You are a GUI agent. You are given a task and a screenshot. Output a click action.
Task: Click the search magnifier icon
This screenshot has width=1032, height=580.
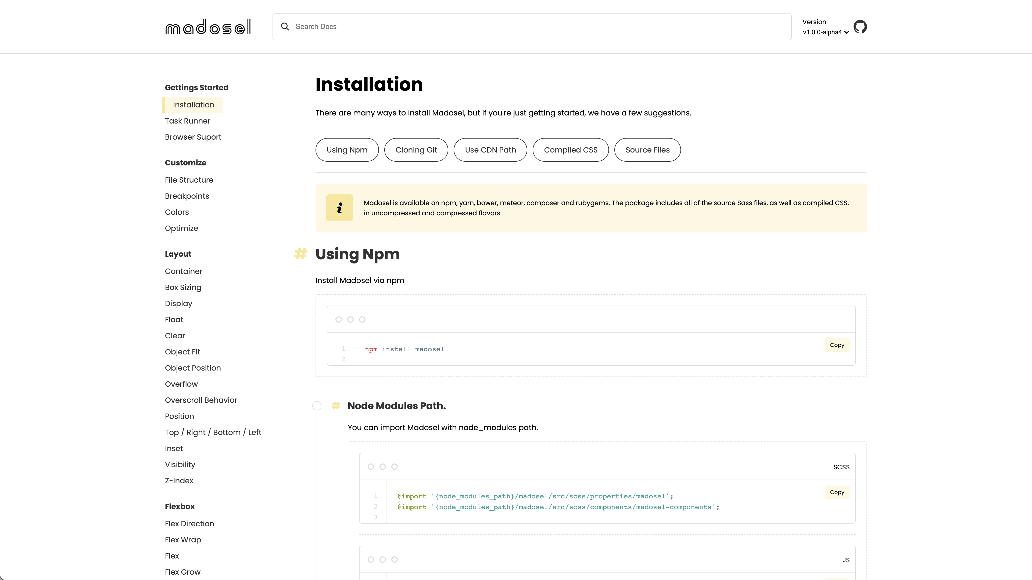pyautogui.click(x=285, y=26)
